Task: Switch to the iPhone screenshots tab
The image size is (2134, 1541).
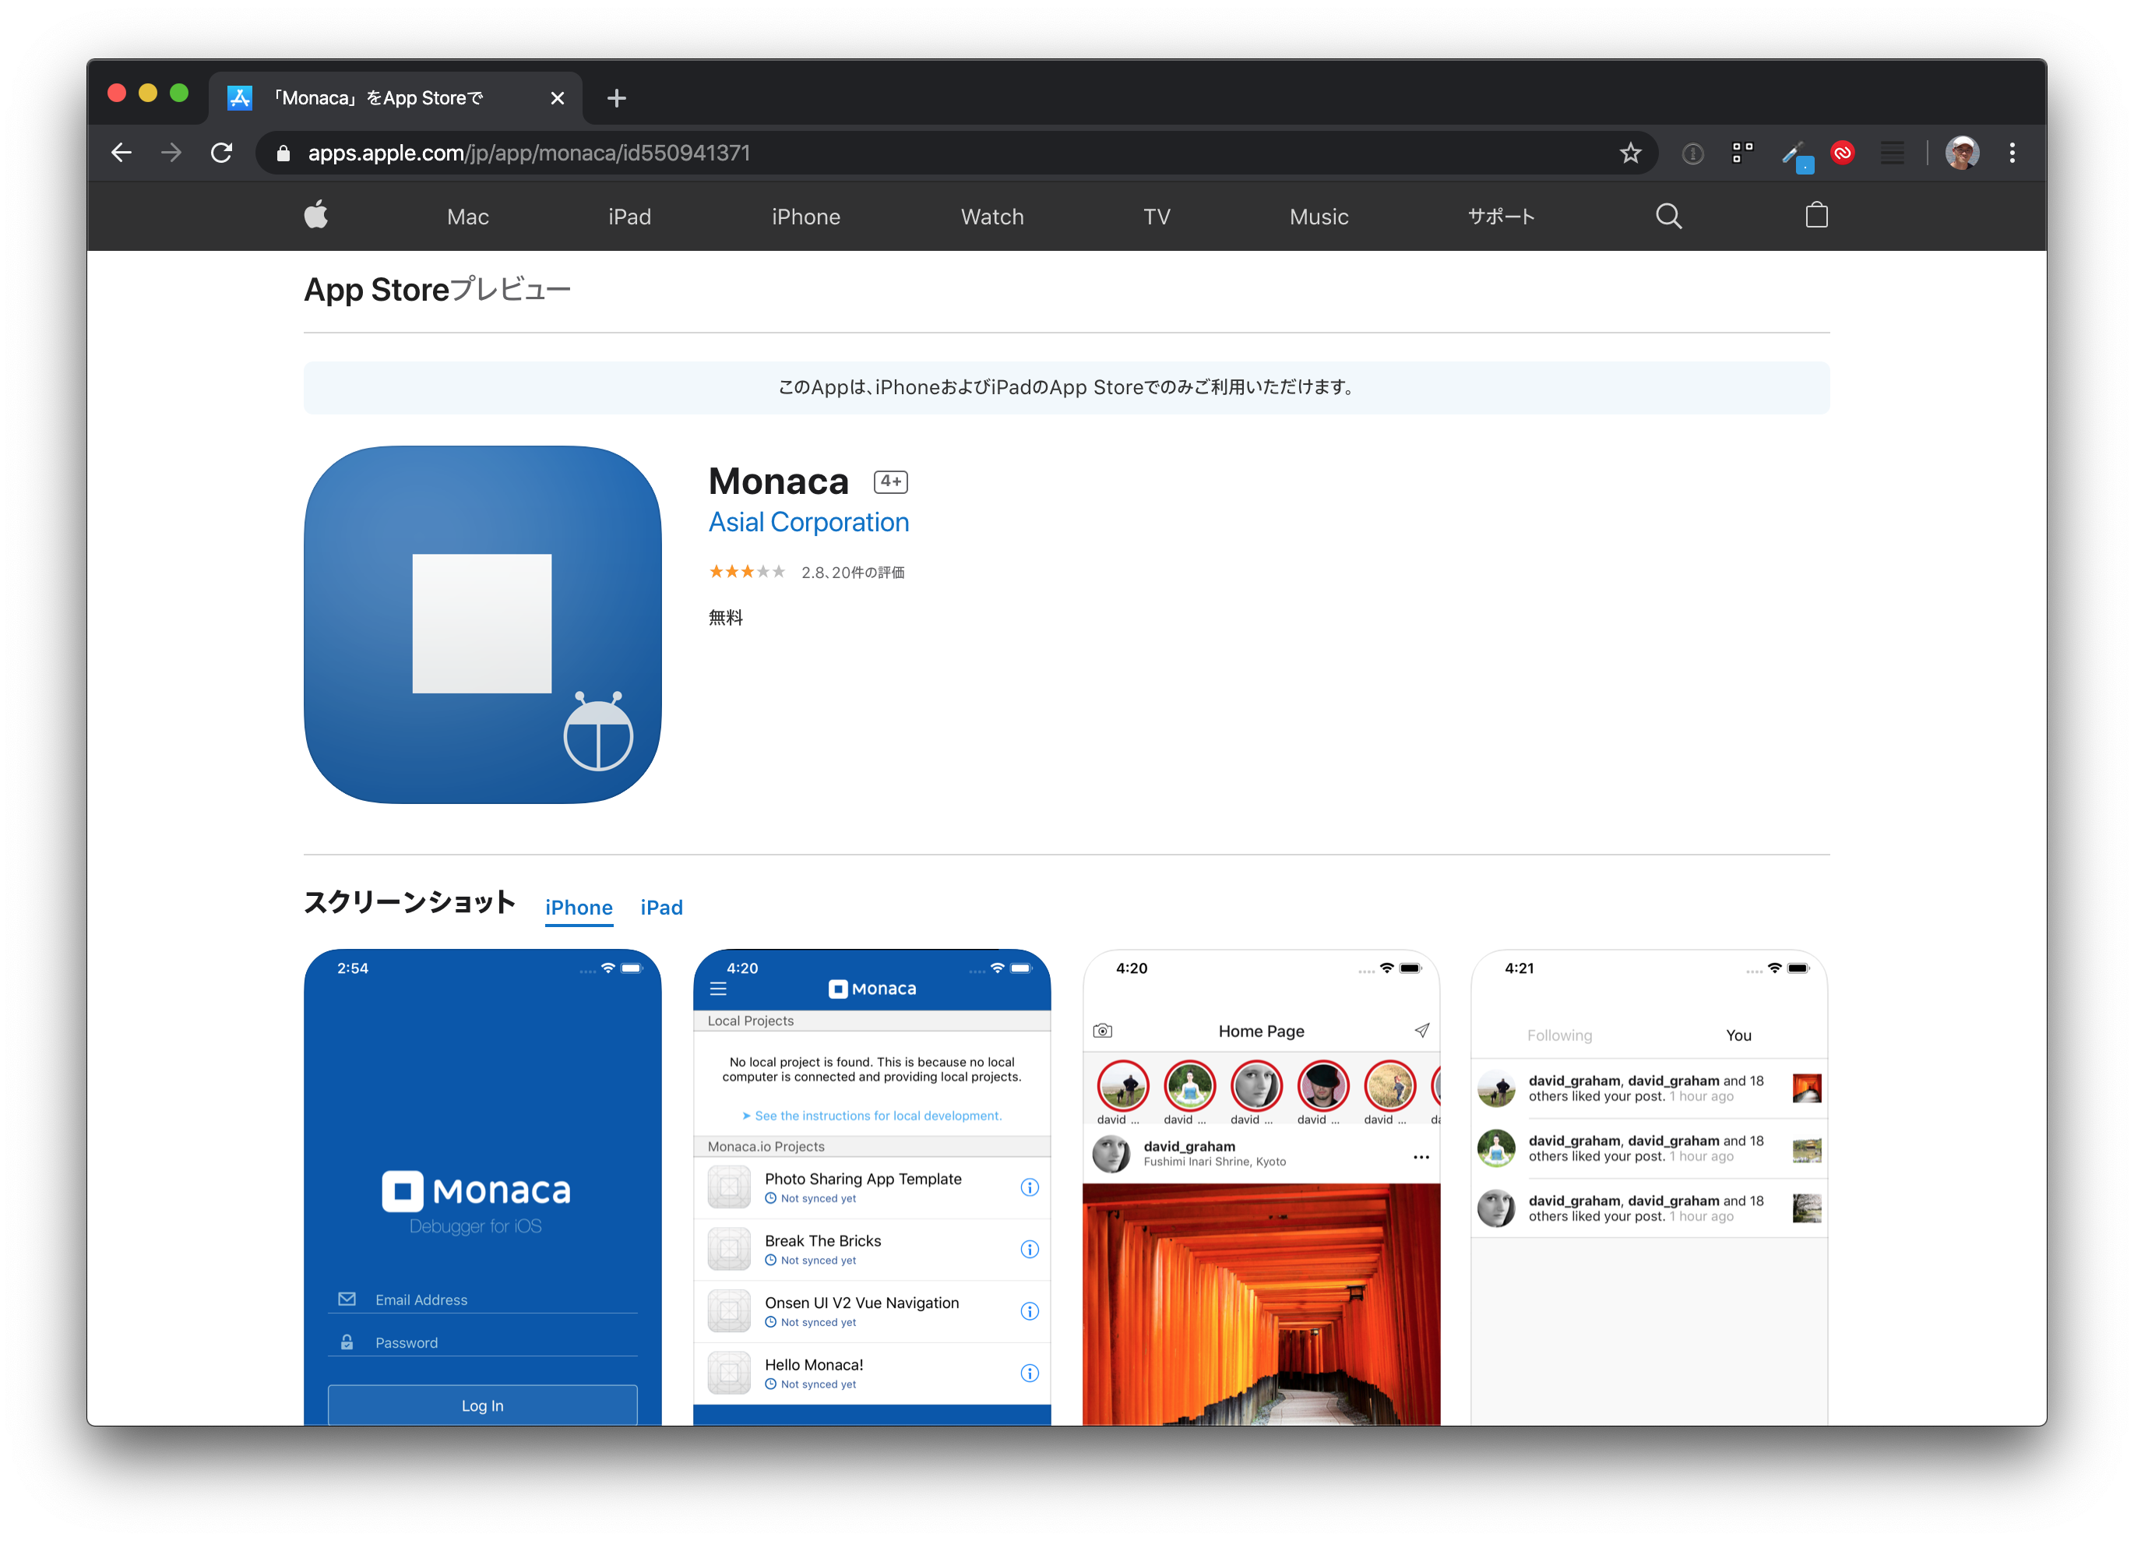Action: click(x=579, y=908)
